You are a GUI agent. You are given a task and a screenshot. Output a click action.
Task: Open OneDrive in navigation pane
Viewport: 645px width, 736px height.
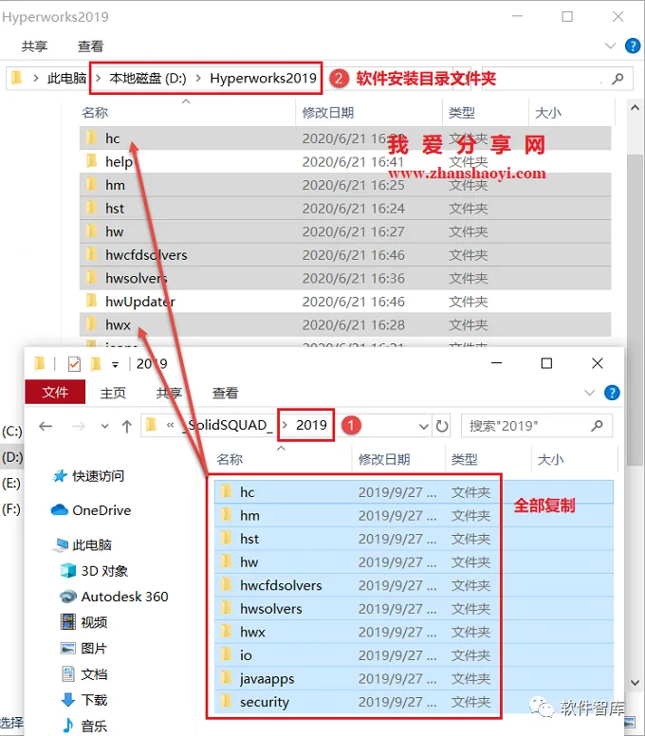tap(92, 510)
